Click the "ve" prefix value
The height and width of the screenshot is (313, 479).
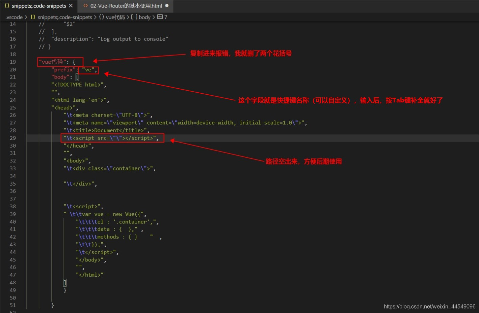[x=88, y=70]
